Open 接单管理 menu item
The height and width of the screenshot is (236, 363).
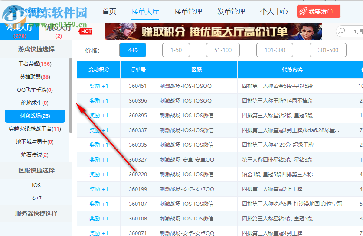pos(188,11)
